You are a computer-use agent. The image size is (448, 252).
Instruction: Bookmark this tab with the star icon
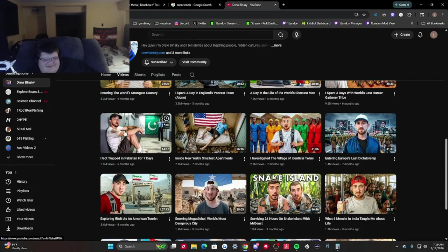pos(364,15)
